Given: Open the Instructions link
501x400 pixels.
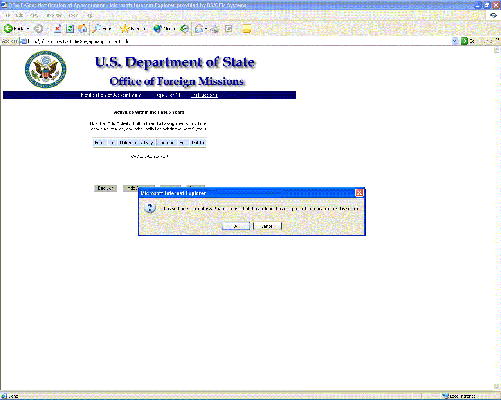Looking at the screenshot, I should tap(204, 95).
